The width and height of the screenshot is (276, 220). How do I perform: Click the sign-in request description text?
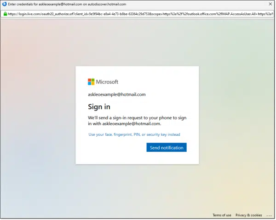pyautogui.click(x=137, y=121)
